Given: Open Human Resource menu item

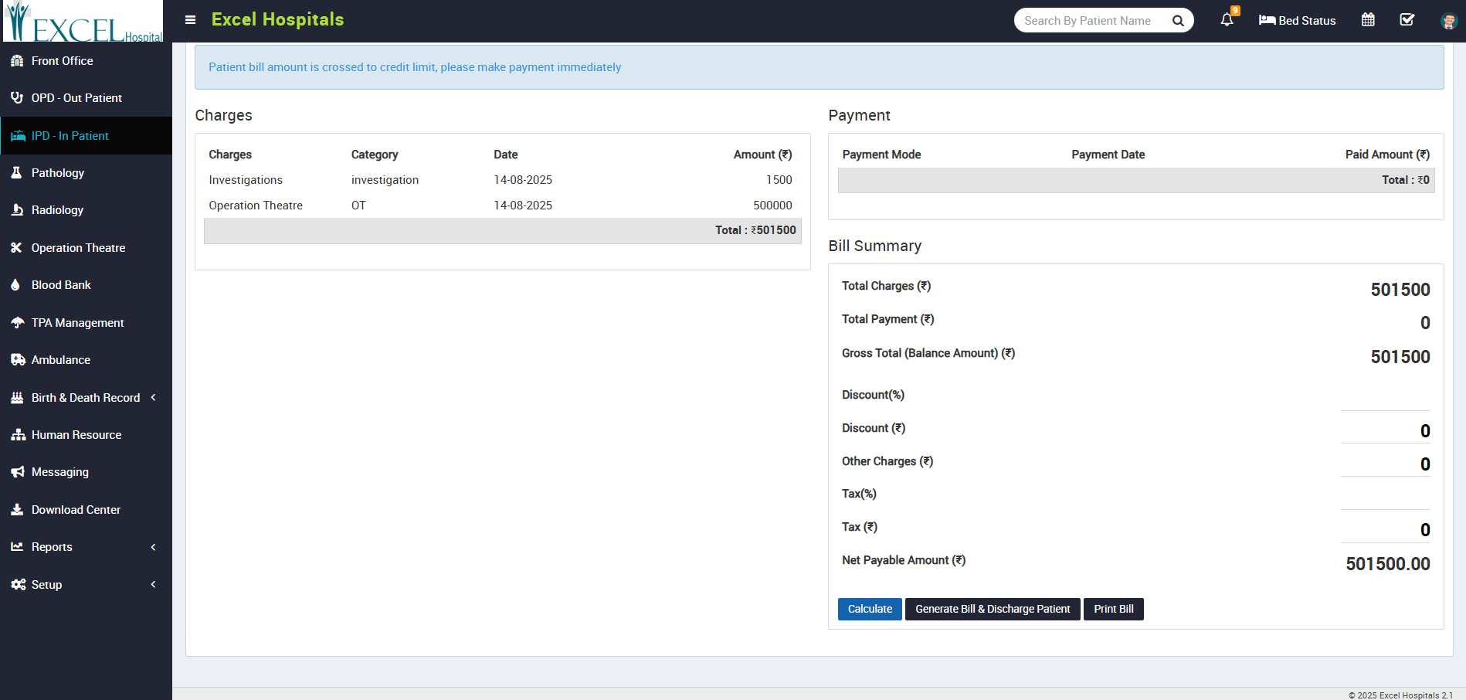Looking at the screenshot, I should coord(76,435).
